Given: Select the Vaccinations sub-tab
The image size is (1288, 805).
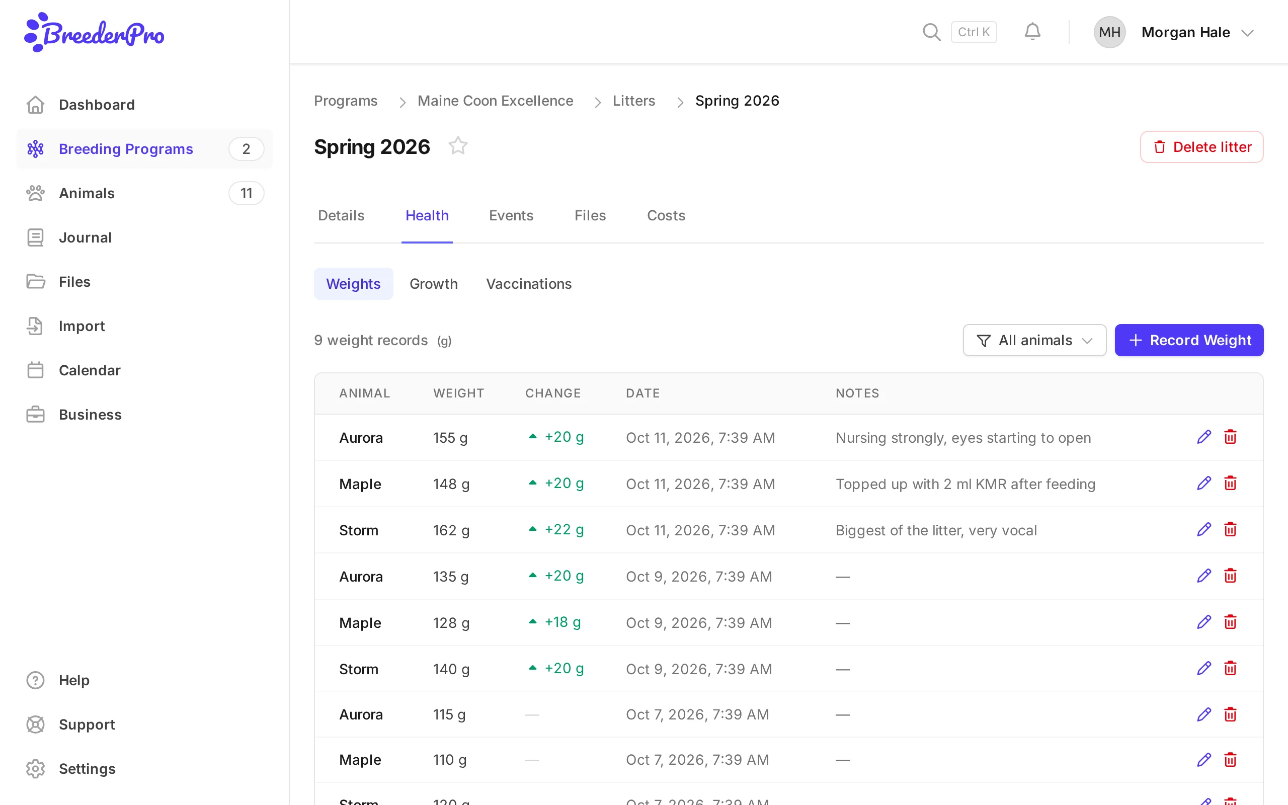Looking at the screenshot, I should click(x=528, y=284).
